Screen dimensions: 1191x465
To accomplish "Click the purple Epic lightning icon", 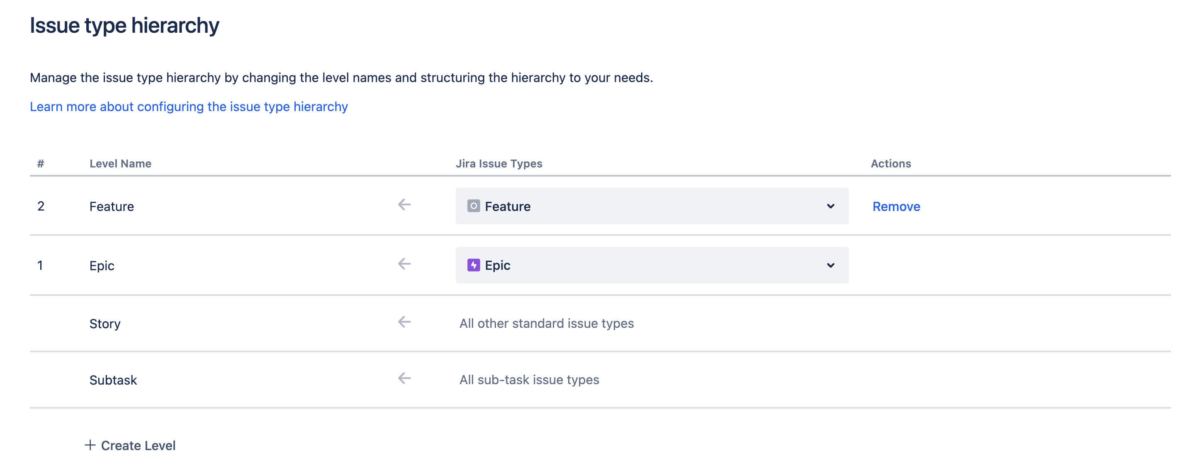I will coord(473,265).
